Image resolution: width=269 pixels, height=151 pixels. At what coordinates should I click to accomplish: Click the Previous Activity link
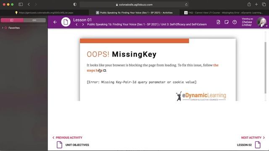[67, 138]
